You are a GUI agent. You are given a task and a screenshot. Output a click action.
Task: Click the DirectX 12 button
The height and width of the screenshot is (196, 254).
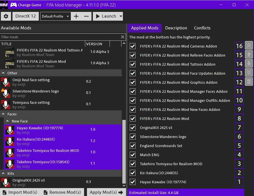[25, 16]
